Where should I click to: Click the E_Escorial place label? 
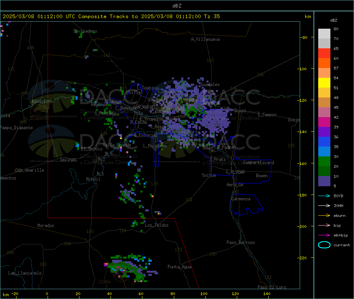coord(146,135)
